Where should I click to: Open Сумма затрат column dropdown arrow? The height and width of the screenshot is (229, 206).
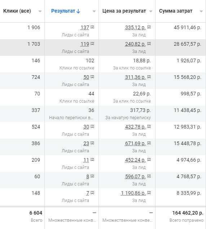click(x=201, y=11)
